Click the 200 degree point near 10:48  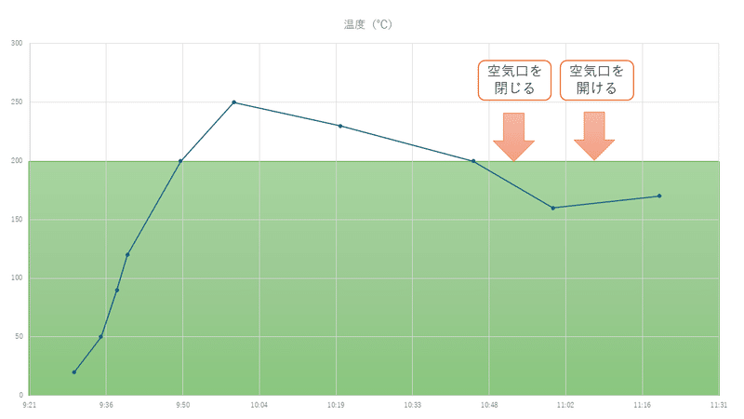click(473, 161)
